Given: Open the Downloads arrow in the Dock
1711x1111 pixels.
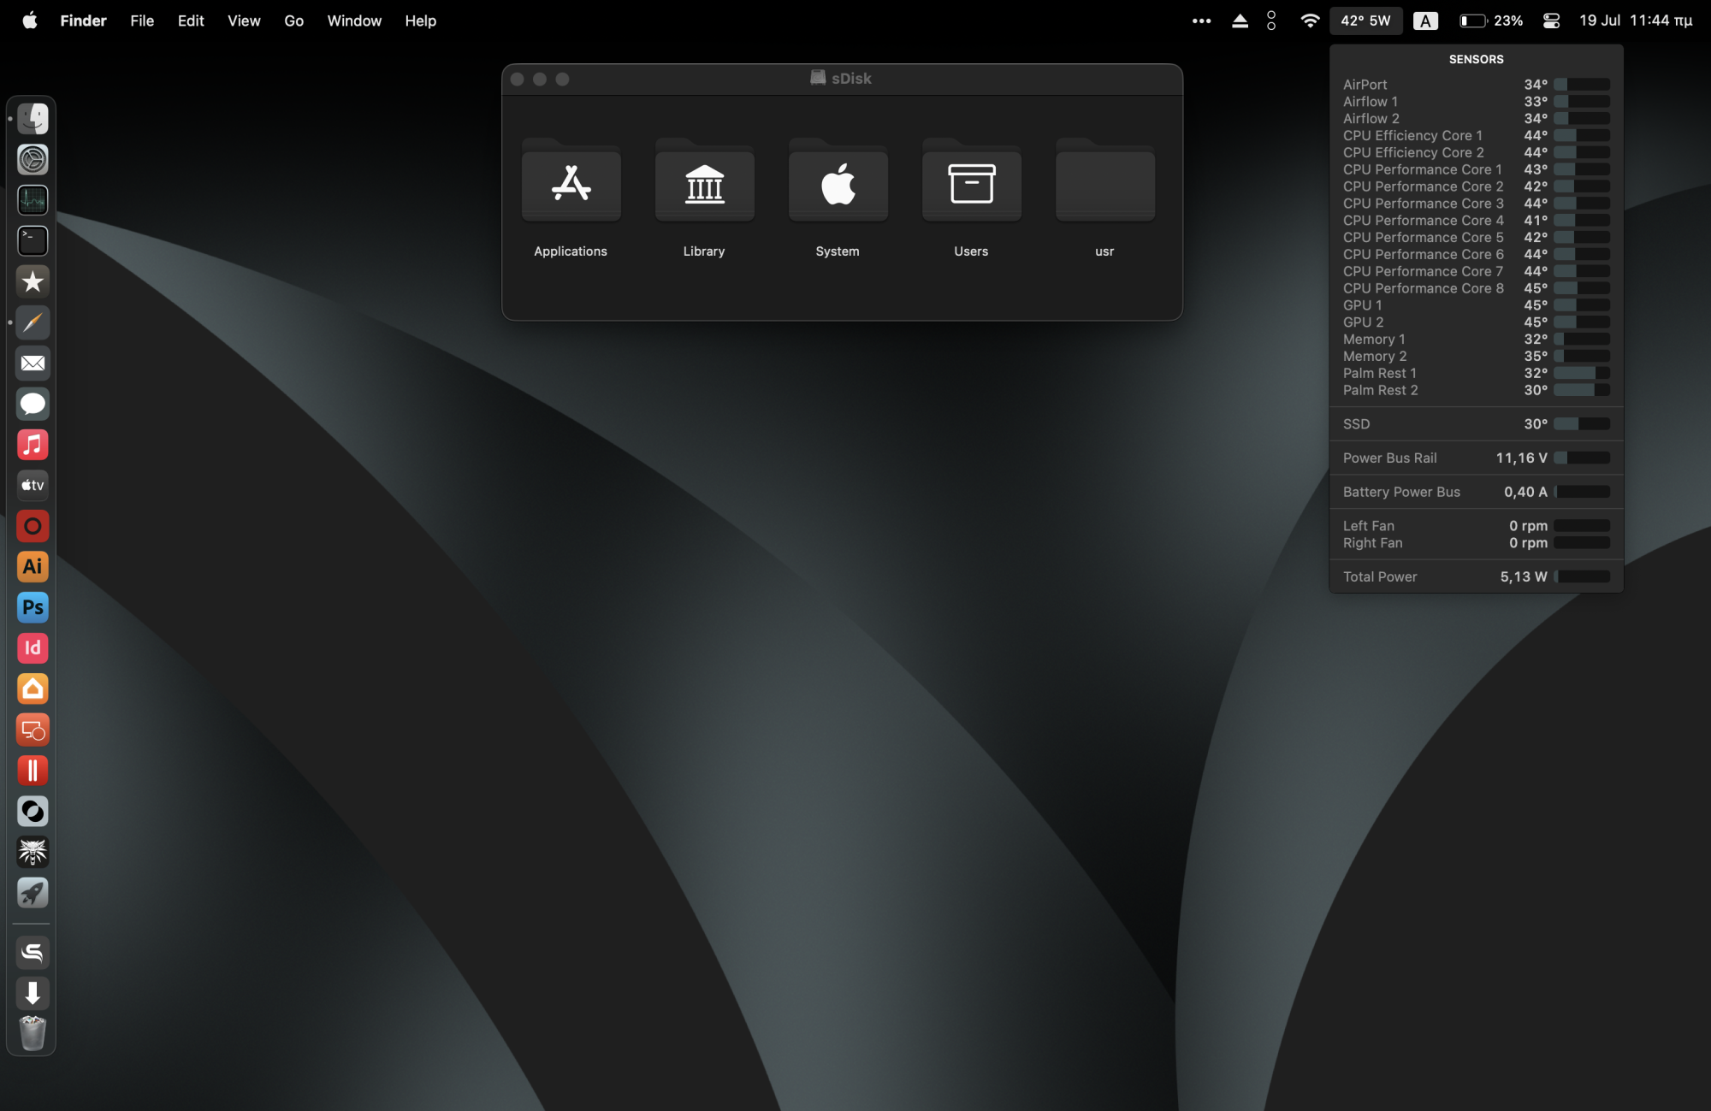Looking at the screenshot, I should point(33,994).
